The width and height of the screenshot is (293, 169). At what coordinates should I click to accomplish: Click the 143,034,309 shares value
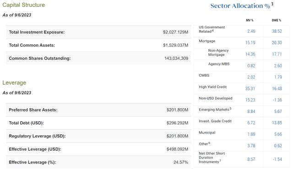pos(176,58)
